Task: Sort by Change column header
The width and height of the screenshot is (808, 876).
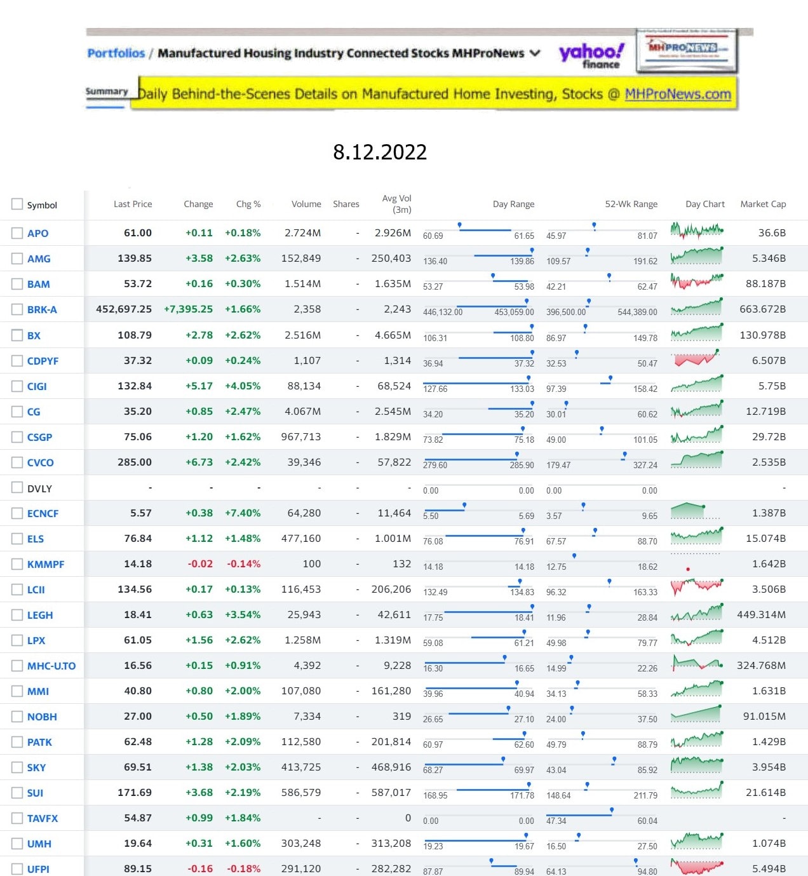Action: 198,204
